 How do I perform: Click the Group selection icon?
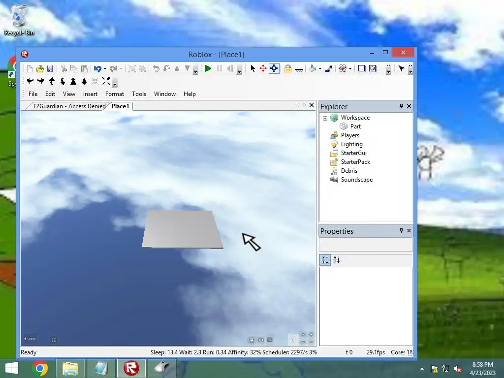[132, 68]
